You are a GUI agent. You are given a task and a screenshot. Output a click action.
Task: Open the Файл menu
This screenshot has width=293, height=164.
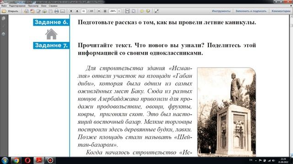point(4,6)
